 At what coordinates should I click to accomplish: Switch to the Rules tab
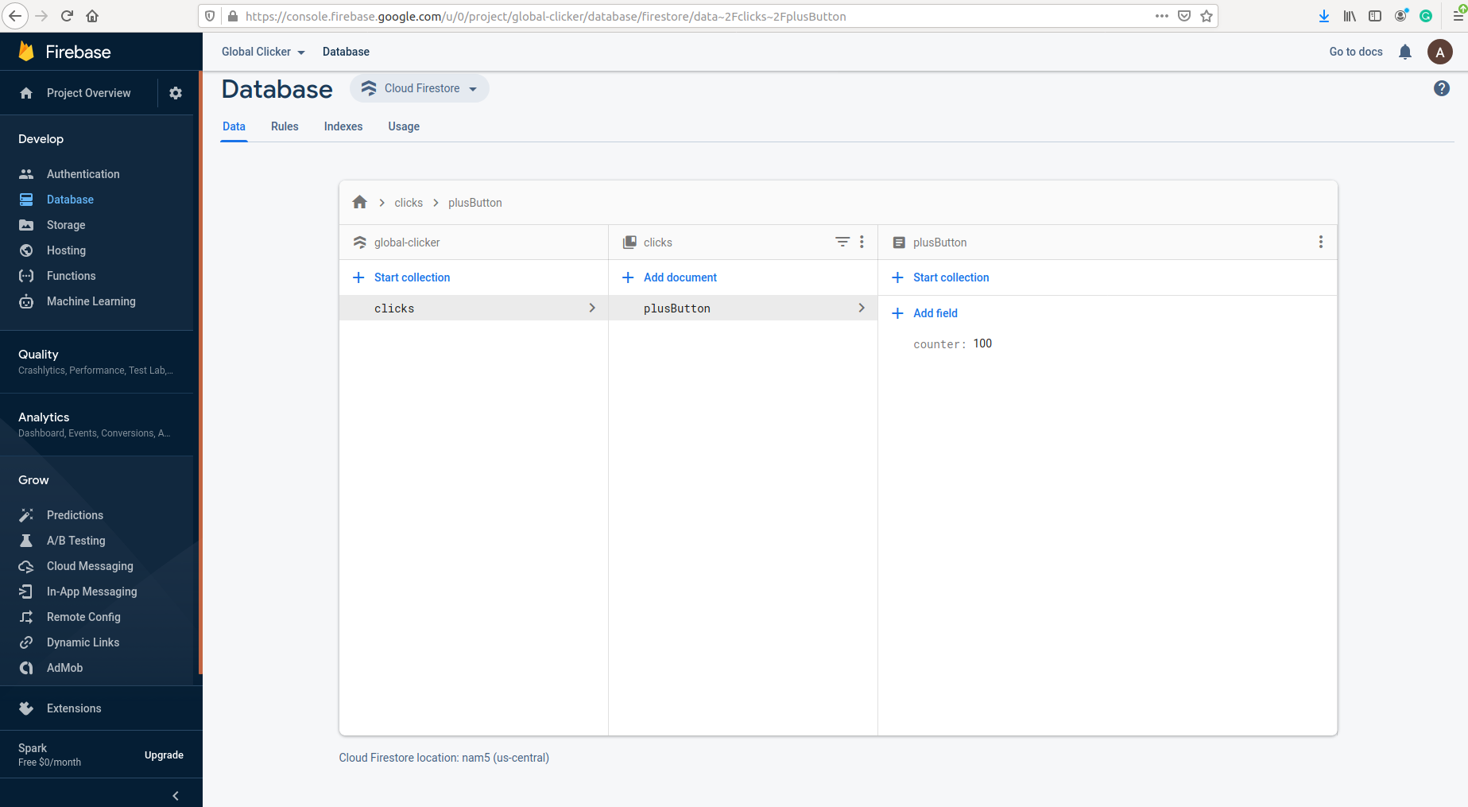tap(285, 126)
